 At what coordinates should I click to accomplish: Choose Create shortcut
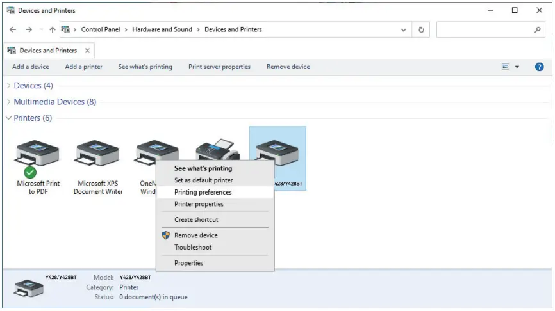click(x=196, y=220)
